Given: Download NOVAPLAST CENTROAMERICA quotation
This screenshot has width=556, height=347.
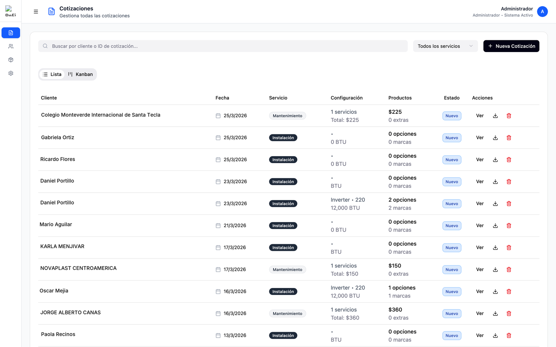Looking at the screenshot, I should pyautogui.click(x=496, y=270).
